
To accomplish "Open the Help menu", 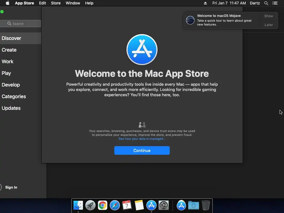I will (x=89, y=3).
